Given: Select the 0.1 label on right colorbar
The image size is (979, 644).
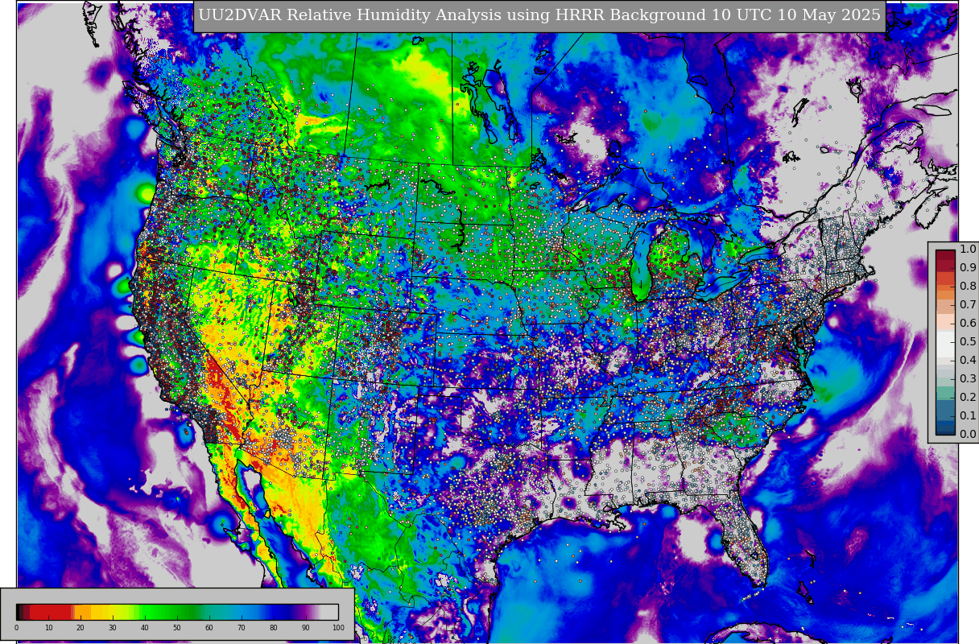Looking at the screenshot, I should [968, 415].
